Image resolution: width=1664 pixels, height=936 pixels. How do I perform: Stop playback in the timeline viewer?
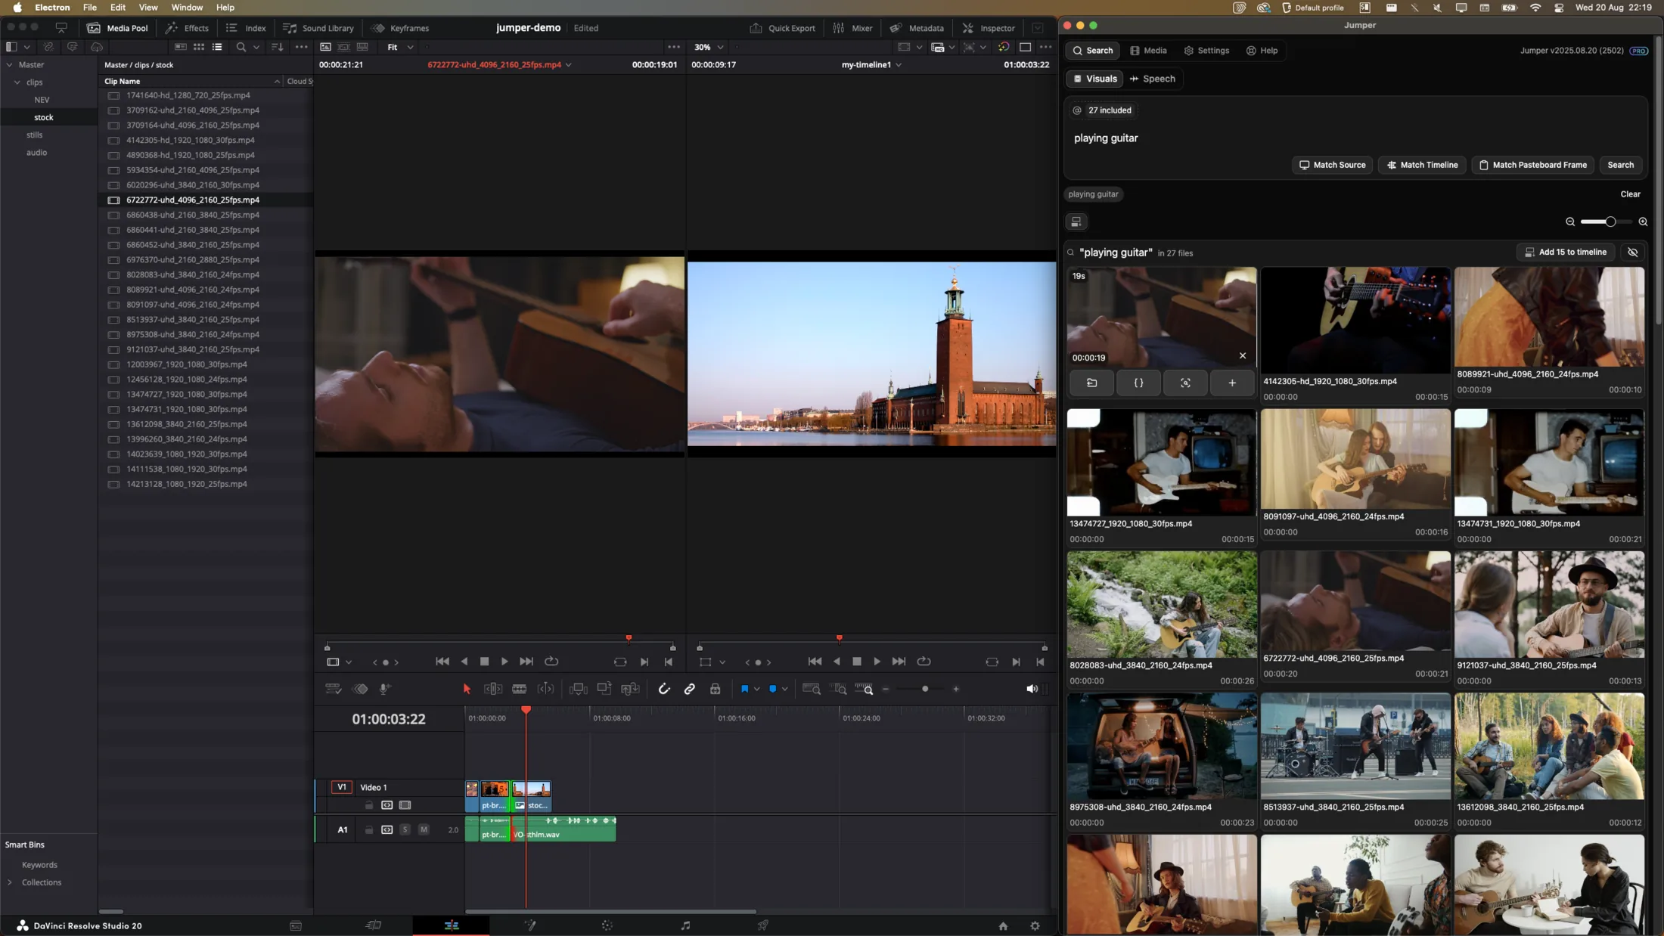click(x=857, y=662)
